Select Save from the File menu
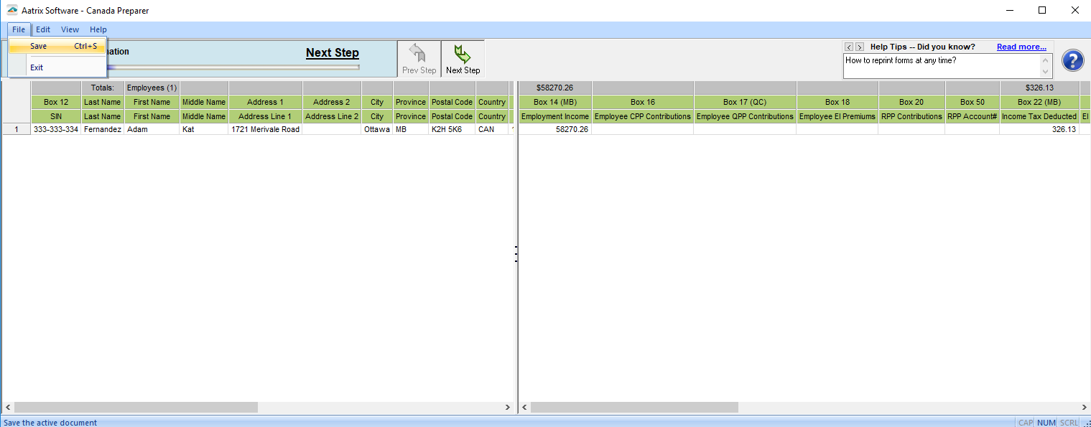 point(39,46)
